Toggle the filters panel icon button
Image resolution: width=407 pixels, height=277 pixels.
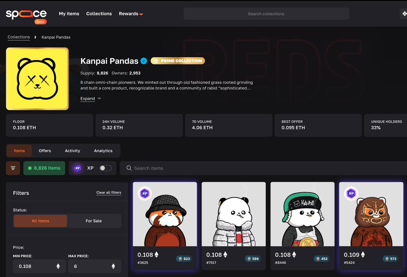[x=13, y=168]
